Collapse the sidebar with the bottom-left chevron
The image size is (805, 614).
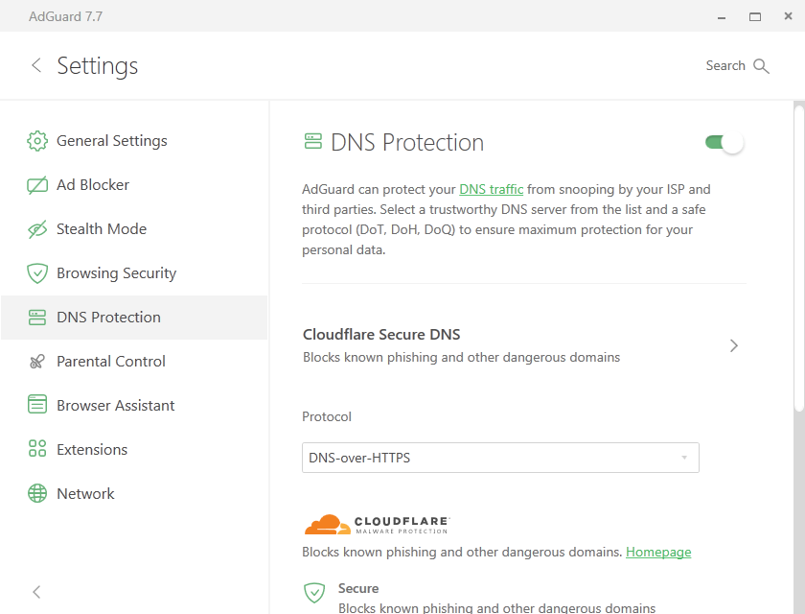(x=35, y=592)
